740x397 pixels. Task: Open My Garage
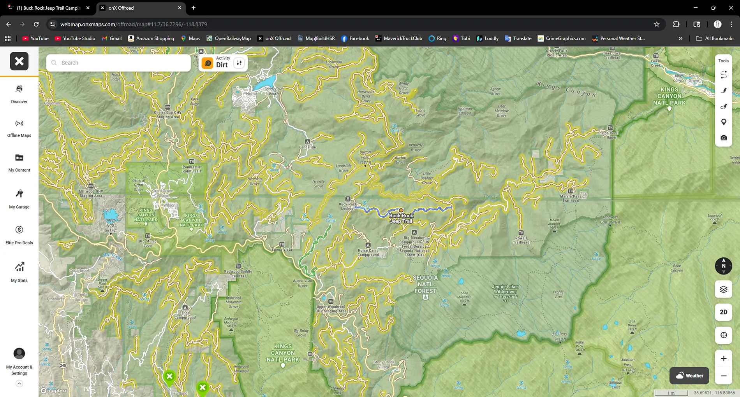pyautogui.click(x=19, y=199)
